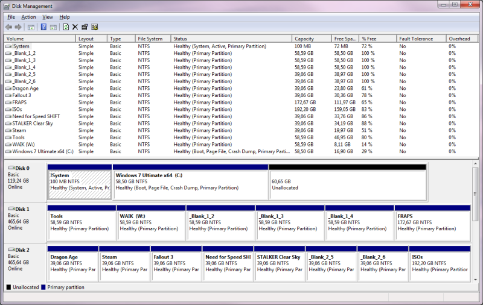Click the blue Primary partition legend swatch
The height and width of the screenshot is (305, 483).
[x=43, y=288]
